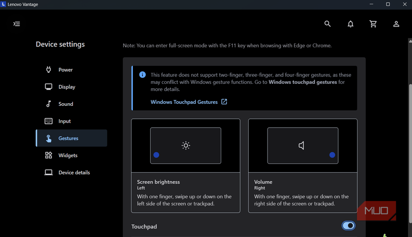Maximize the Lenovo Vantage window
Viewport: 412px width, 237px height.
tap(388, 4)
